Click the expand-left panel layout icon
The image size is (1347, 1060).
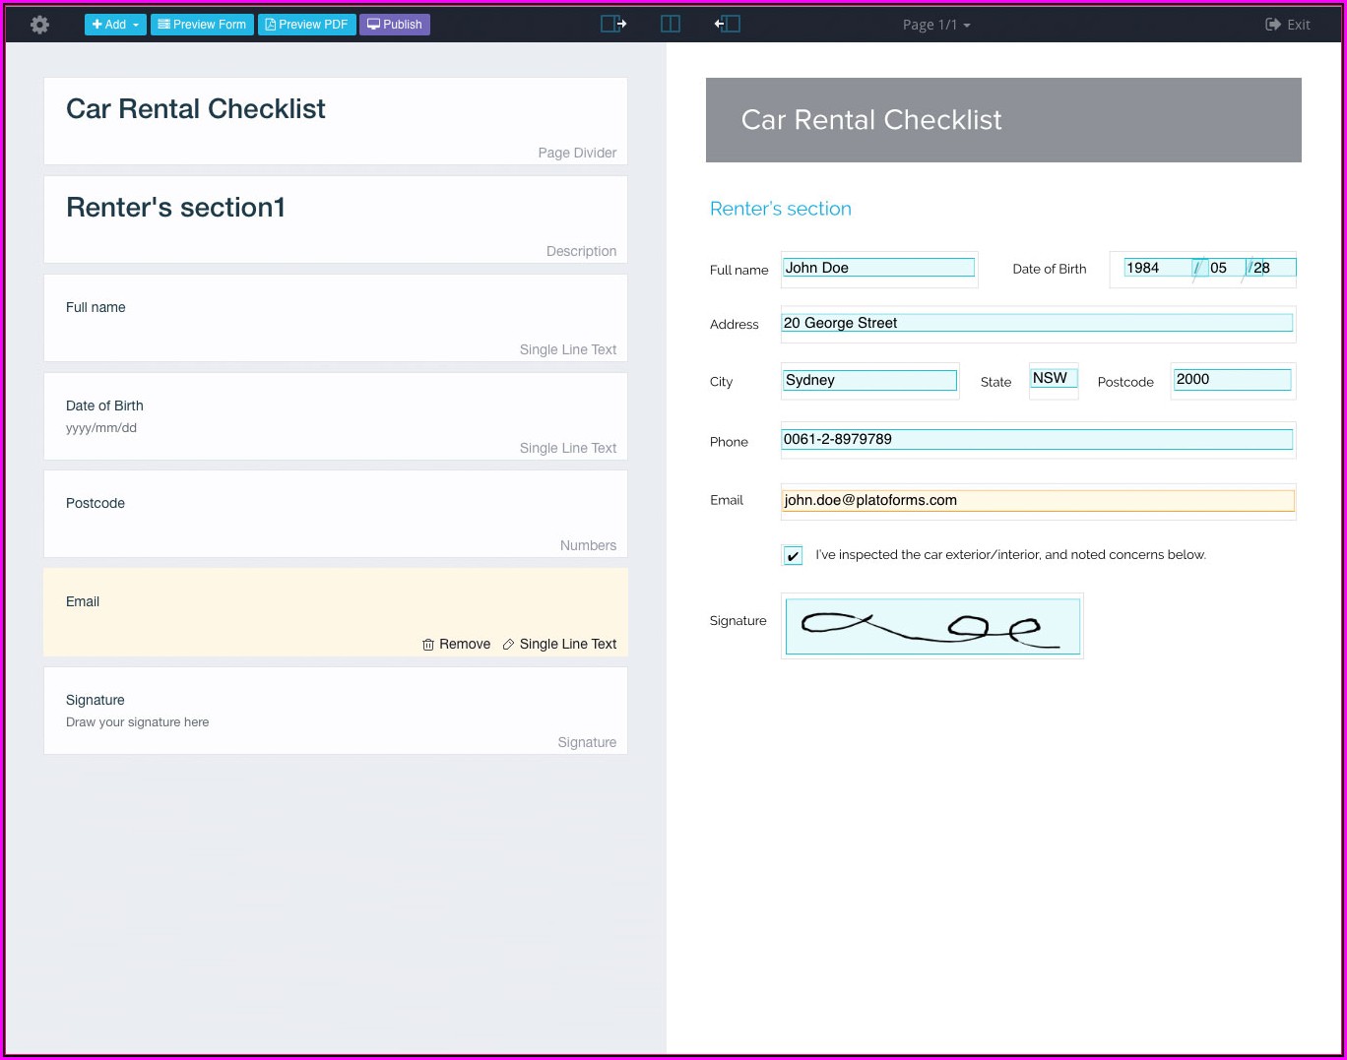click(728, 25)
